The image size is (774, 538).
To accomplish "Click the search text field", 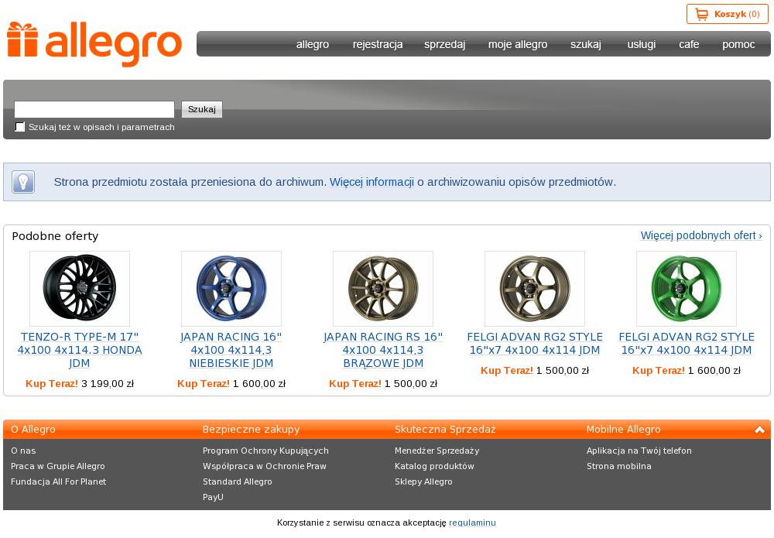I will click(94, 109).
